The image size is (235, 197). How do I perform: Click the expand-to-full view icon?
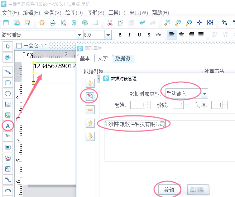pos(210,23)
